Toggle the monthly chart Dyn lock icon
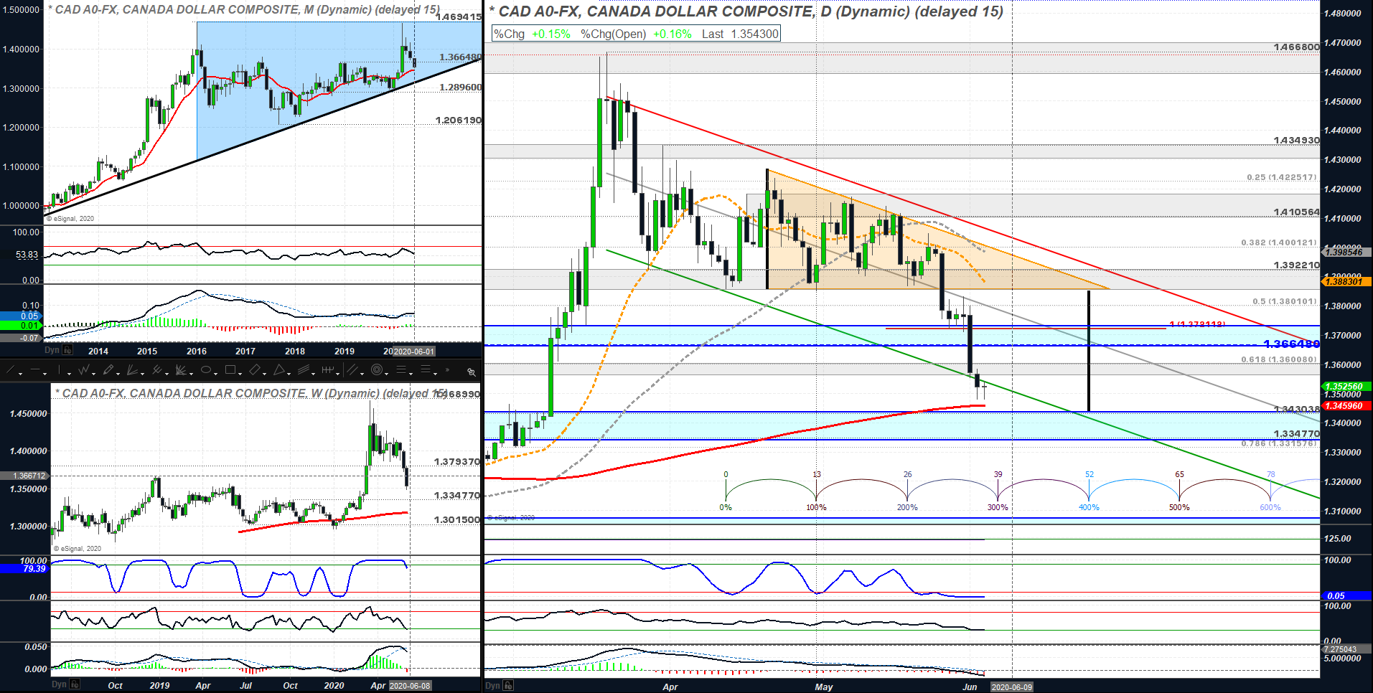The height and width of the screenshot is (693, 1373). point(67,350)
